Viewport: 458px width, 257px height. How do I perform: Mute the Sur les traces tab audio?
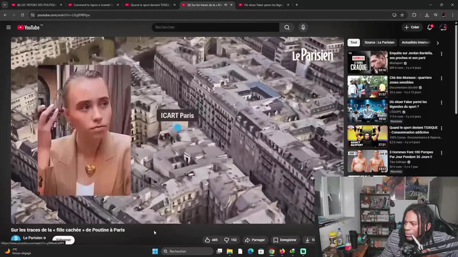225,5
